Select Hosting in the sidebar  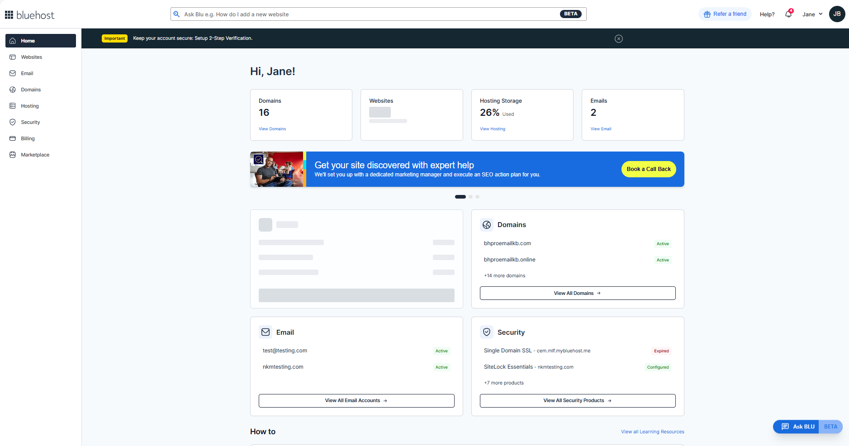(x=29, y=106)
